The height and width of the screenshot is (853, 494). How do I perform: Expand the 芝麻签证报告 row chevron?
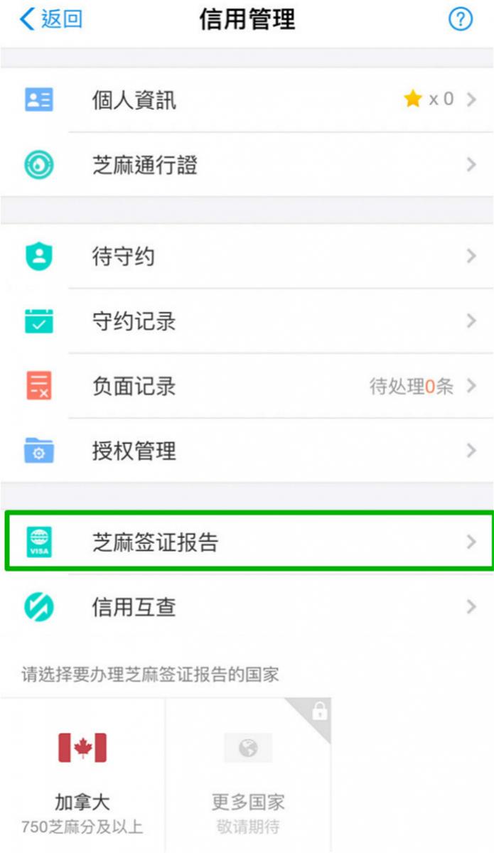[x=471, y=542]
